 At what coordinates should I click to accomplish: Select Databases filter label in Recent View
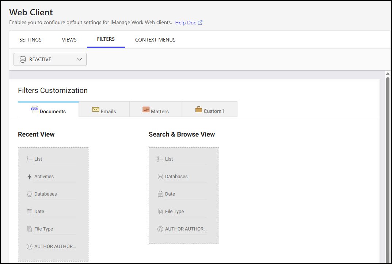tap(46, 194)
